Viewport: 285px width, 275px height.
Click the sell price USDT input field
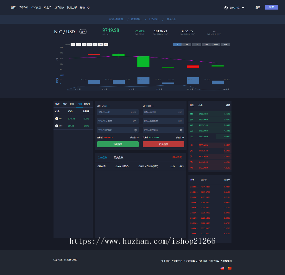[163, 112]
